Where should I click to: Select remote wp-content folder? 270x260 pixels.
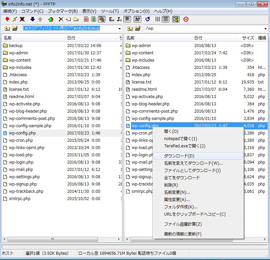pyautogui.click(x=196, y=53)
